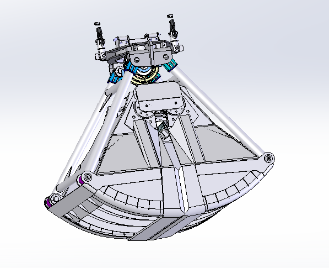Select the left bolt on the top bracket plate
Screen dimensions: 329x268
137,60
